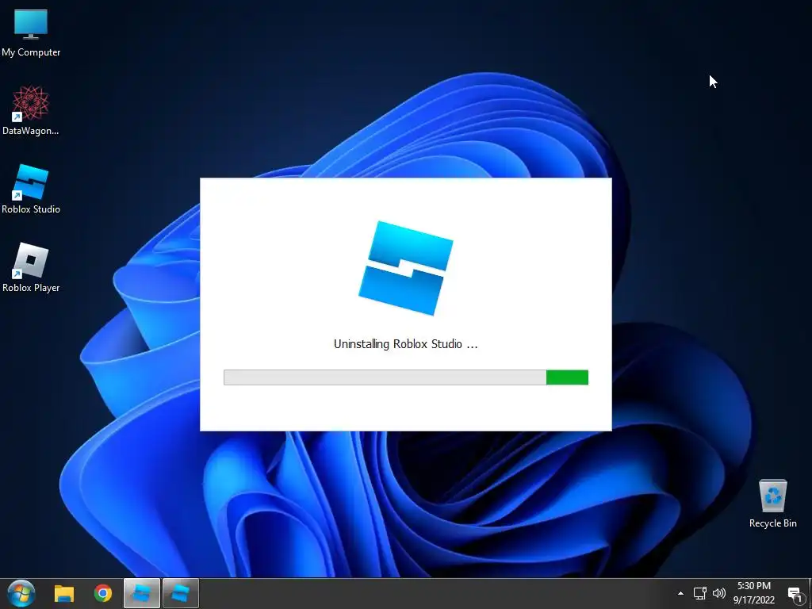Viewport: 812px width, 609px height.
Task: Select the Roblox Studio desktop shortcut
Action: 31,189
